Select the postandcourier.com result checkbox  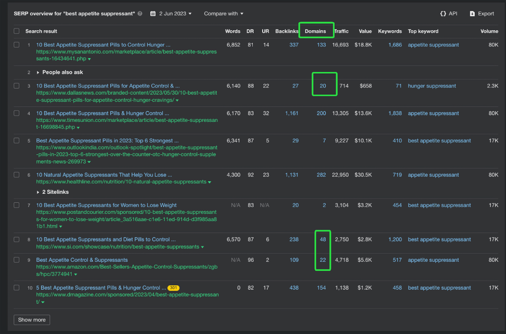[16, 205]
